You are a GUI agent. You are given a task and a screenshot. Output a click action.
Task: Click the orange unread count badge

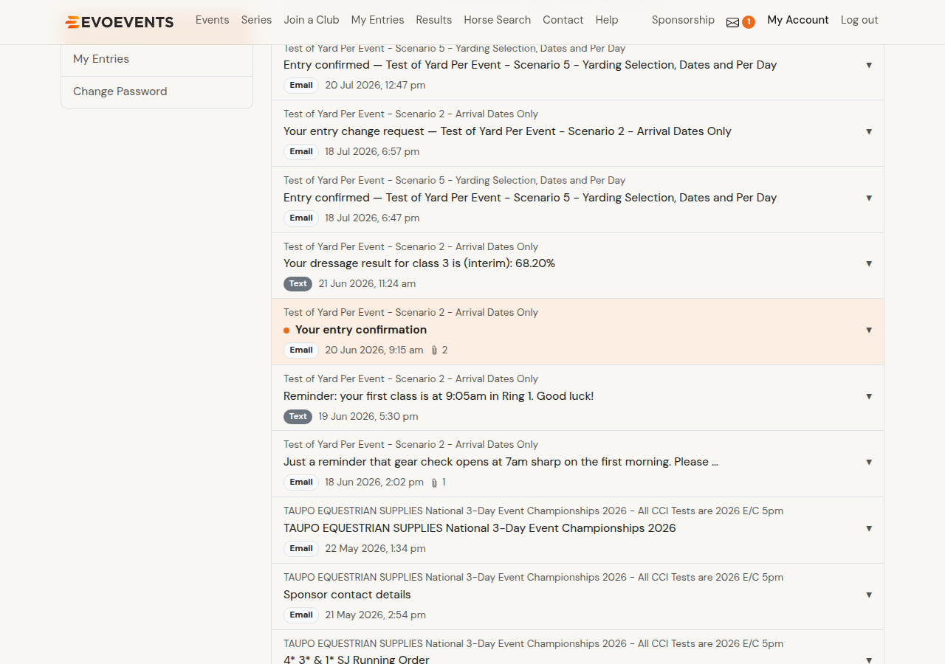[749, 22]
